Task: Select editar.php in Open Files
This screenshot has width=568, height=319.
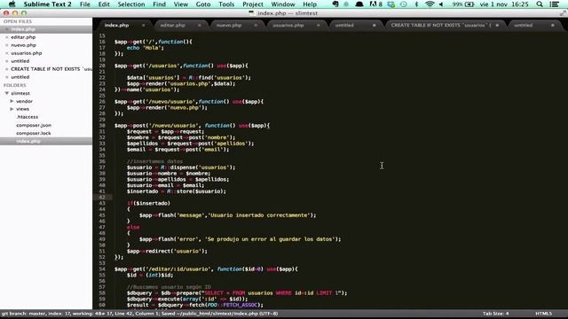Action: click(23, 37)
